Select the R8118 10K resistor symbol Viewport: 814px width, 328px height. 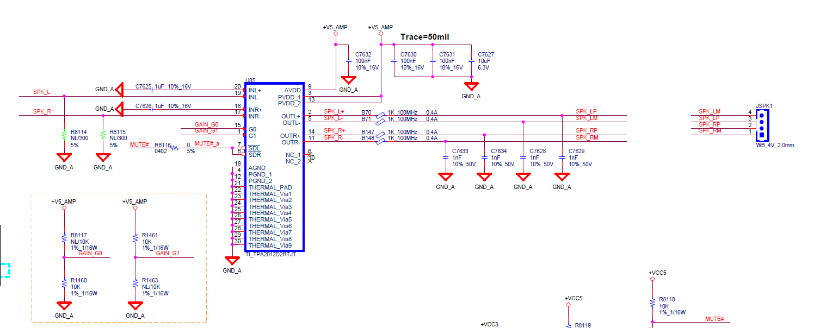[x=652, y=302]
